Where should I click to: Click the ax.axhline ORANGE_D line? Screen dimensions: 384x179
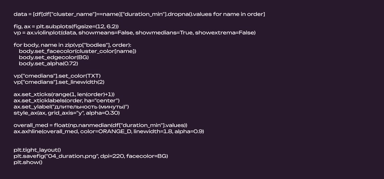click(x=109, y=132)
